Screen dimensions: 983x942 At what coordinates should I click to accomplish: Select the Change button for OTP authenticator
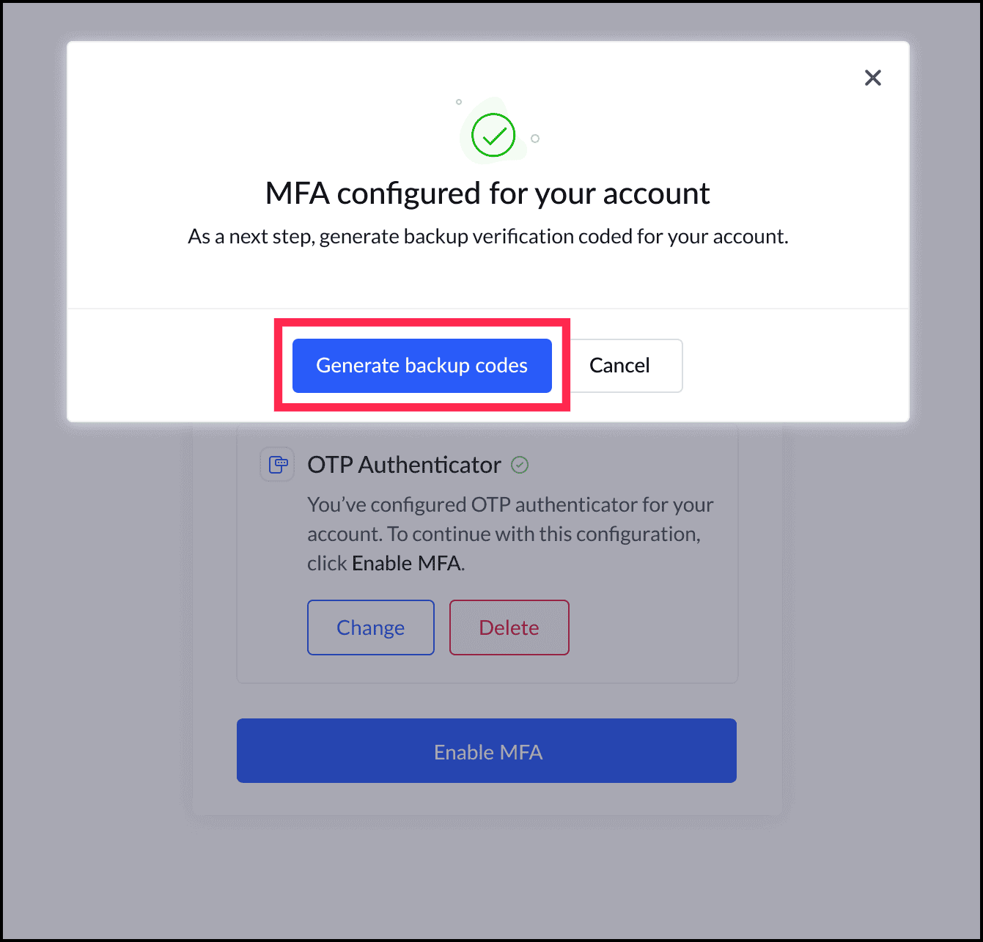point(371,628)
